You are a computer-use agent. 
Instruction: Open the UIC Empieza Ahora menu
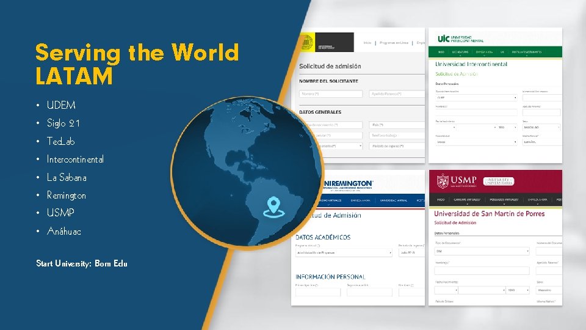tap(484, 52)
